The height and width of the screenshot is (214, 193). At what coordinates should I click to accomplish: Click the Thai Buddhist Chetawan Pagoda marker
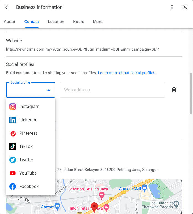(176, 204)
